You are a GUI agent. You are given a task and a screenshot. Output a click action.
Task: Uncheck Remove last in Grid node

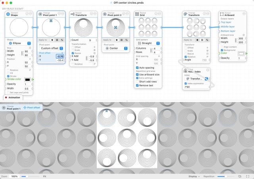pos(137,85)
